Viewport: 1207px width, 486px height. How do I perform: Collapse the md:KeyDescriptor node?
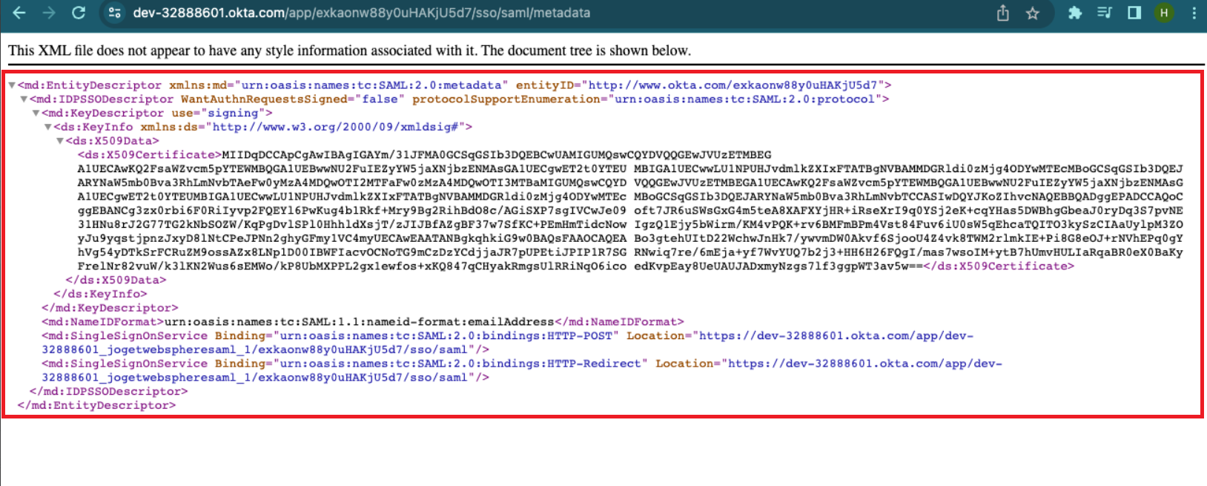[x=36, y=114]
